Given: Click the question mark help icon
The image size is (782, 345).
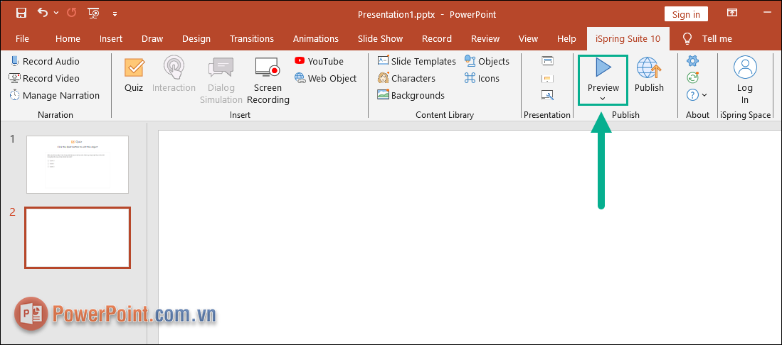Looking at the screenshot, I should click(692, 94).
